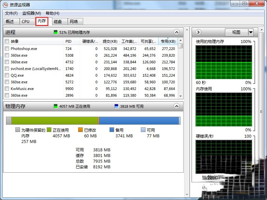Viewport: 267px width, 200px height.
Task: Collapse the 进程 panel chevron
Action: 177,32
